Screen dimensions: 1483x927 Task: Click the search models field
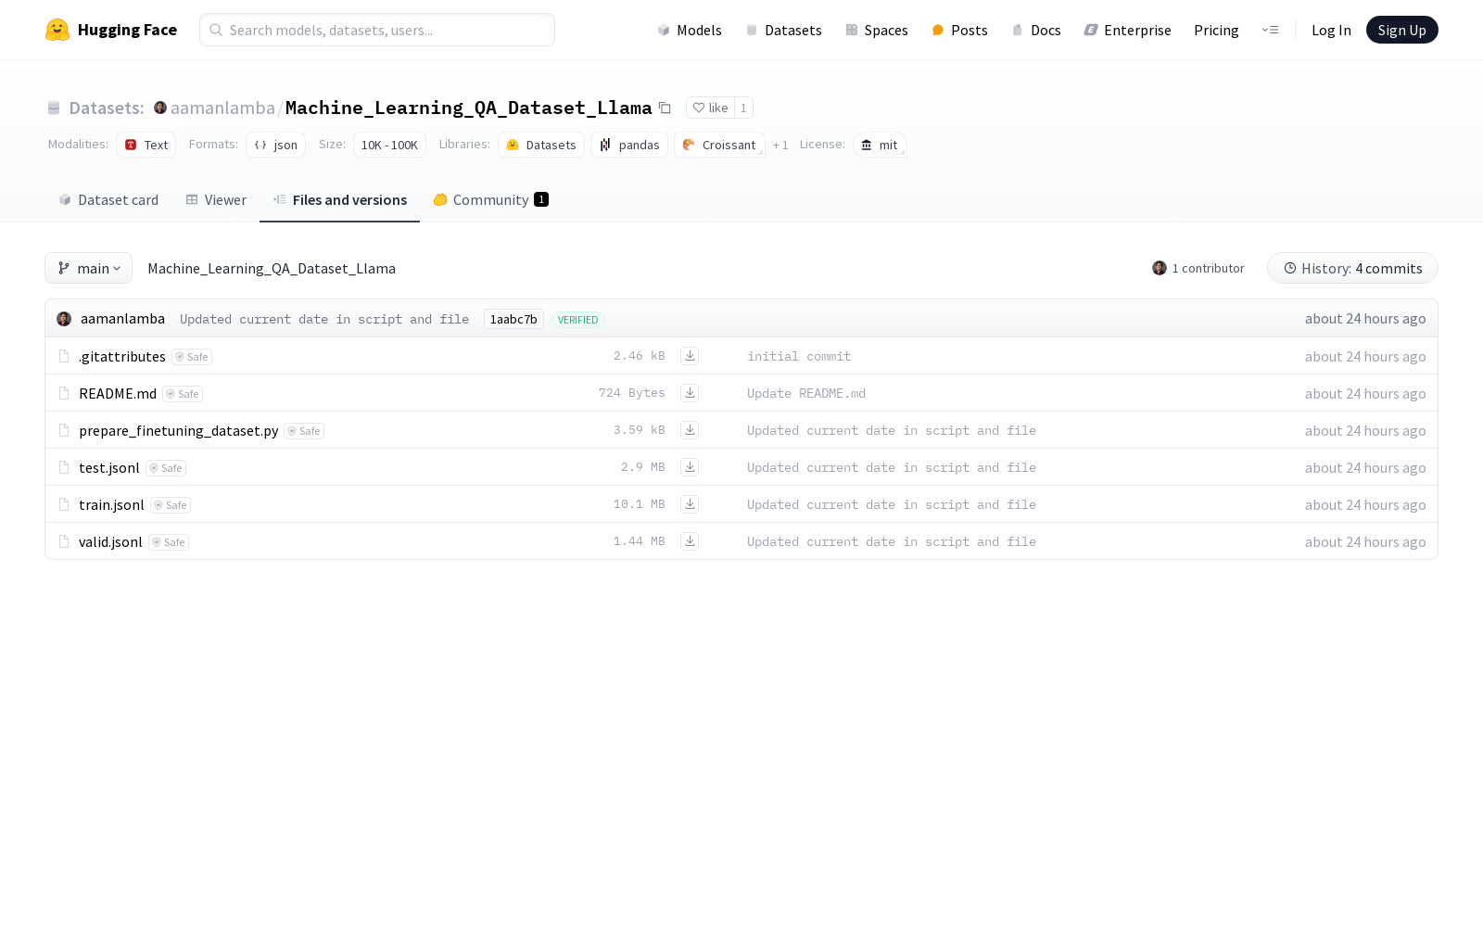click(x=376, y=30)
